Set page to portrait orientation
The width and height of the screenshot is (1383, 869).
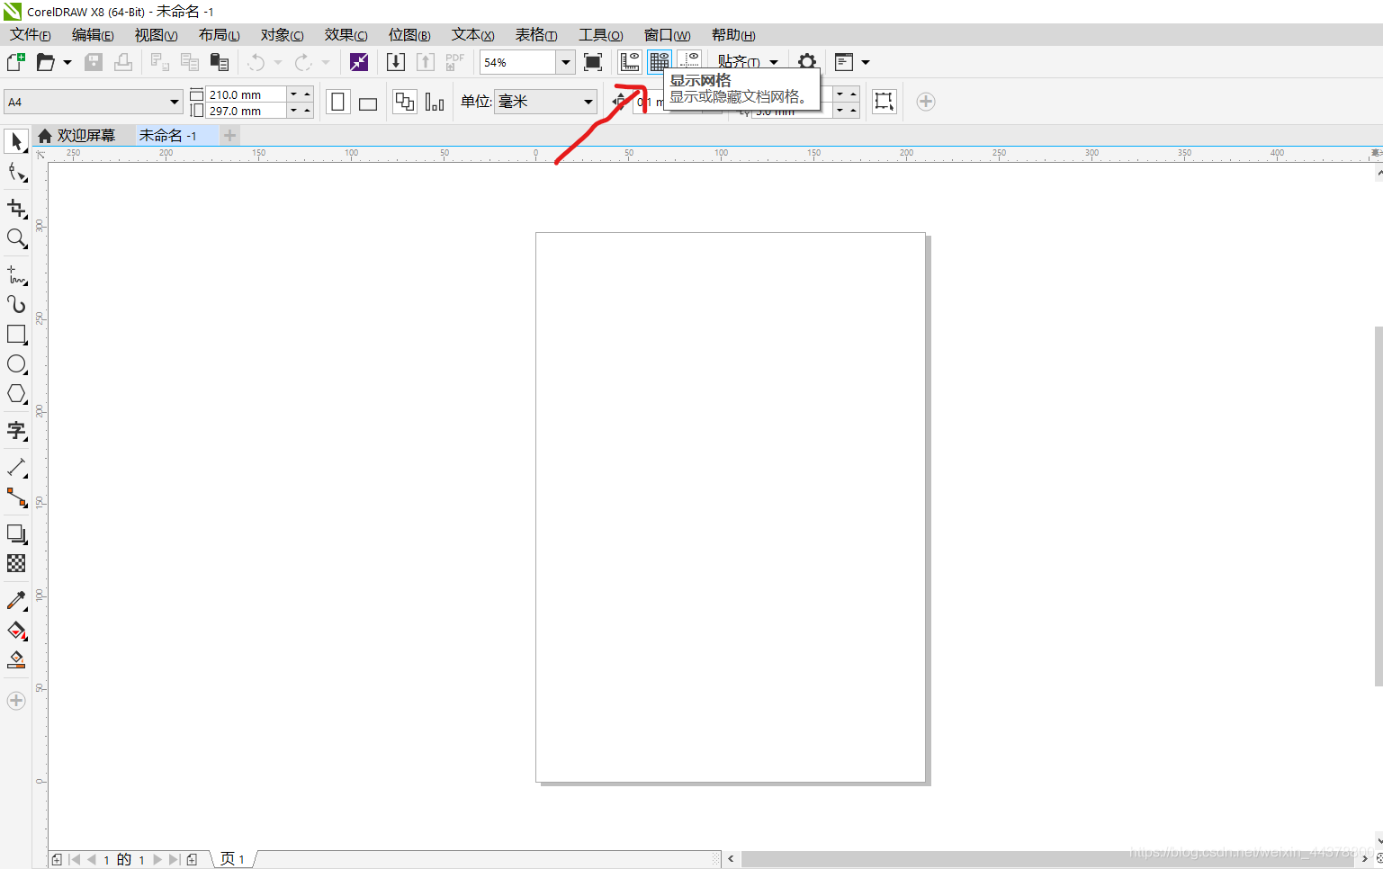pyautogui.click(x=337, y=102)
